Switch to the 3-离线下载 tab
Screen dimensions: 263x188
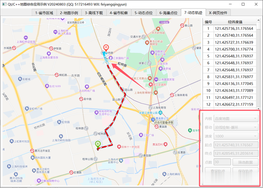[94, 13]
